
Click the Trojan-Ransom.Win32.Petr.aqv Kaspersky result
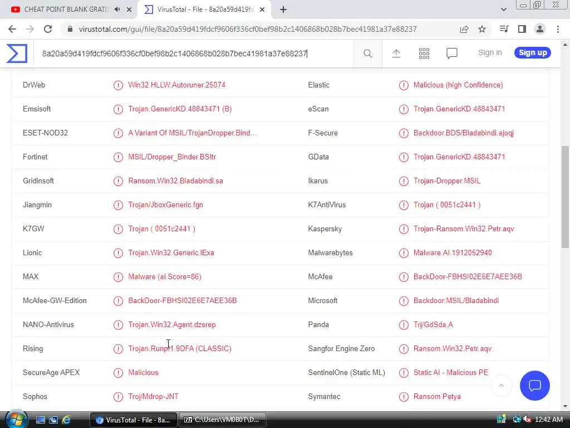[464, 229]
